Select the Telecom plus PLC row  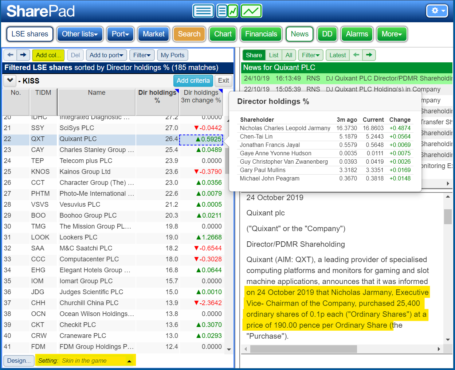(113, 161)
